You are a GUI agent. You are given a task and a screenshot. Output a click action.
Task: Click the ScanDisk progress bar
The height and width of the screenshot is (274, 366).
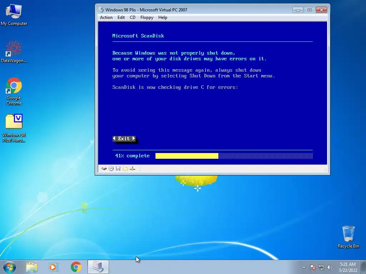(234, 156)
